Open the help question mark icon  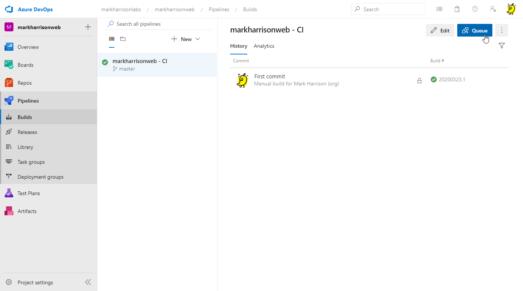tap(475, 9)
